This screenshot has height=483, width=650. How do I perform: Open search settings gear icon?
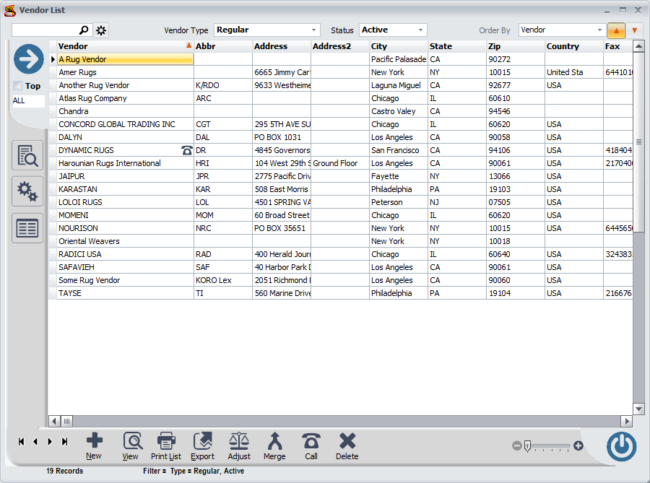click(x=100, y=30)
